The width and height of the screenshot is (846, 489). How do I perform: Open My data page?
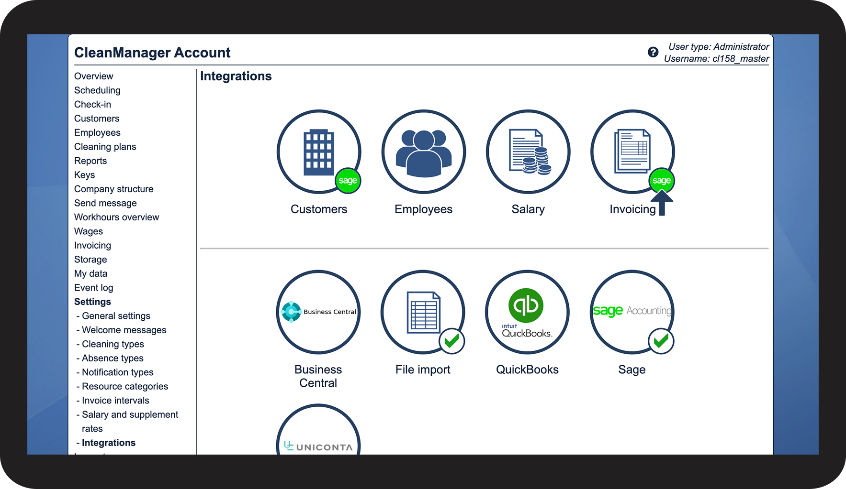click(x=91, y=273)
